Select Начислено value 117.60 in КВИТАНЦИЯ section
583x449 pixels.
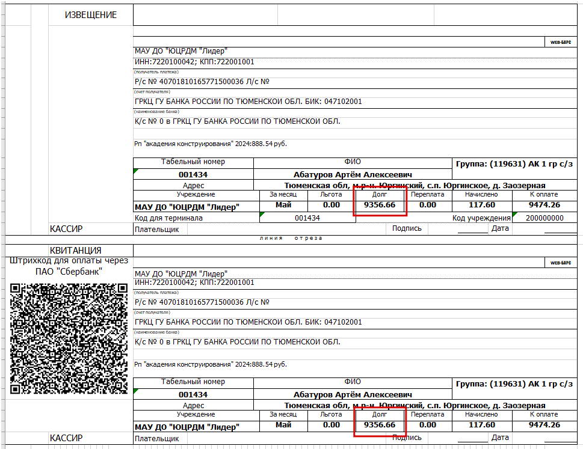tap(482, 425)
